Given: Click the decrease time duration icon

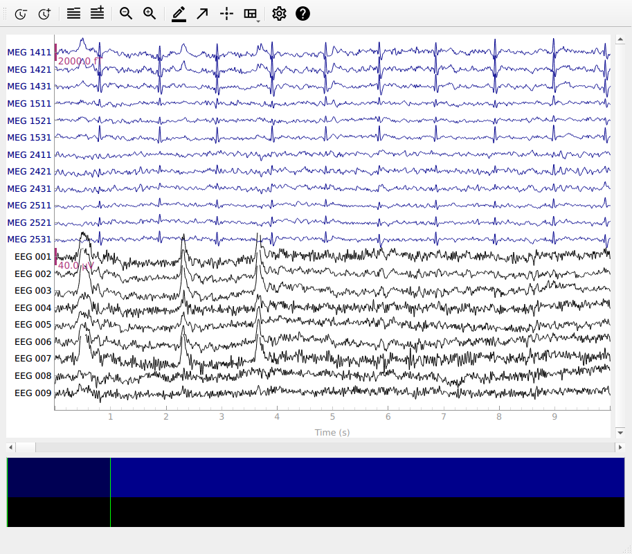Looking at the screenshot, I should click(x=21, y=13).
